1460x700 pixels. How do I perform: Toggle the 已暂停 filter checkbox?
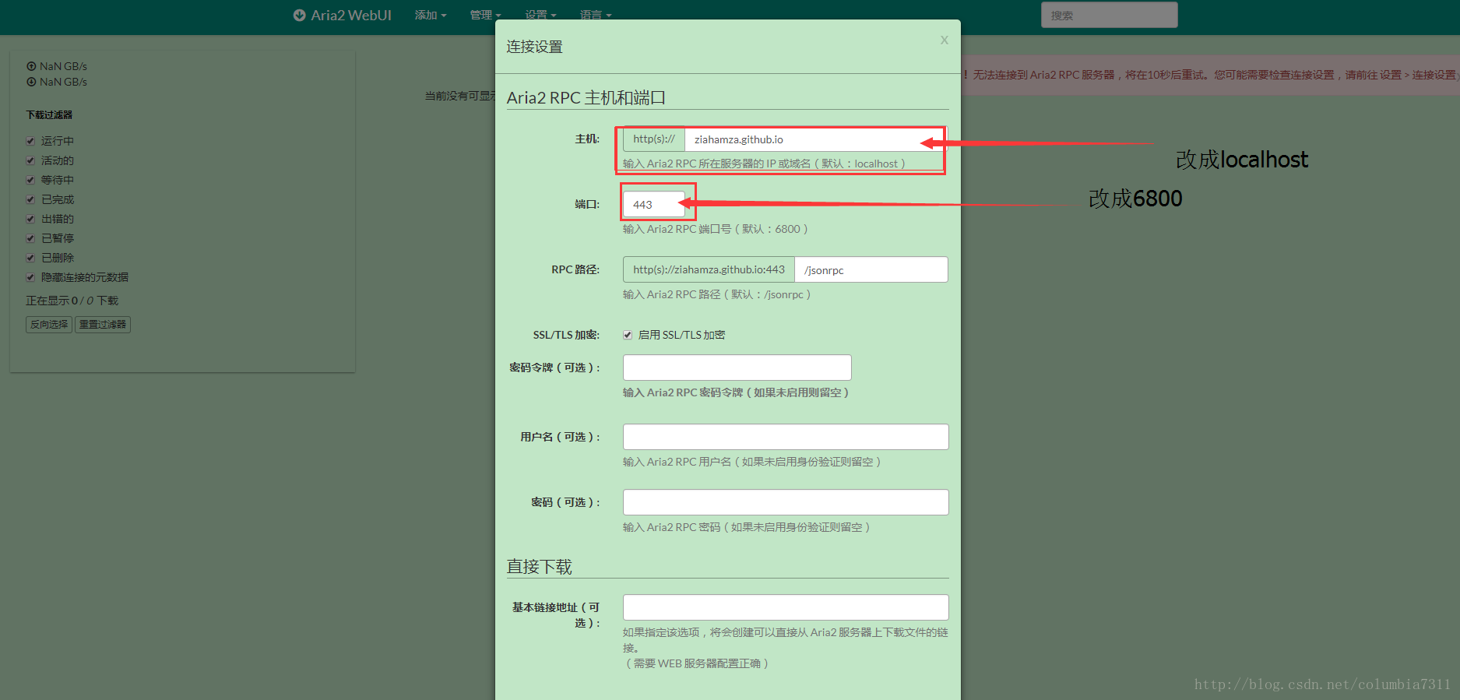[30, 238]
